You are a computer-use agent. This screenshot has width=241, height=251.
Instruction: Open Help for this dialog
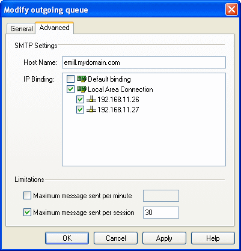tap(213, 238)
